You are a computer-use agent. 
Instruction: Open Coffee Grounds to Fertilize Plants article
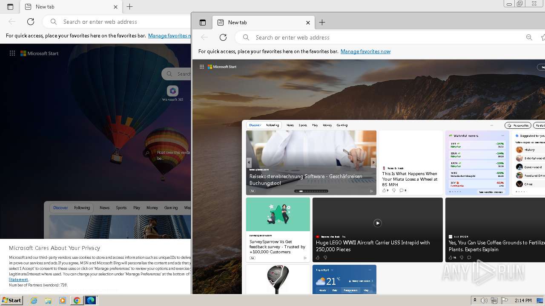496,246
